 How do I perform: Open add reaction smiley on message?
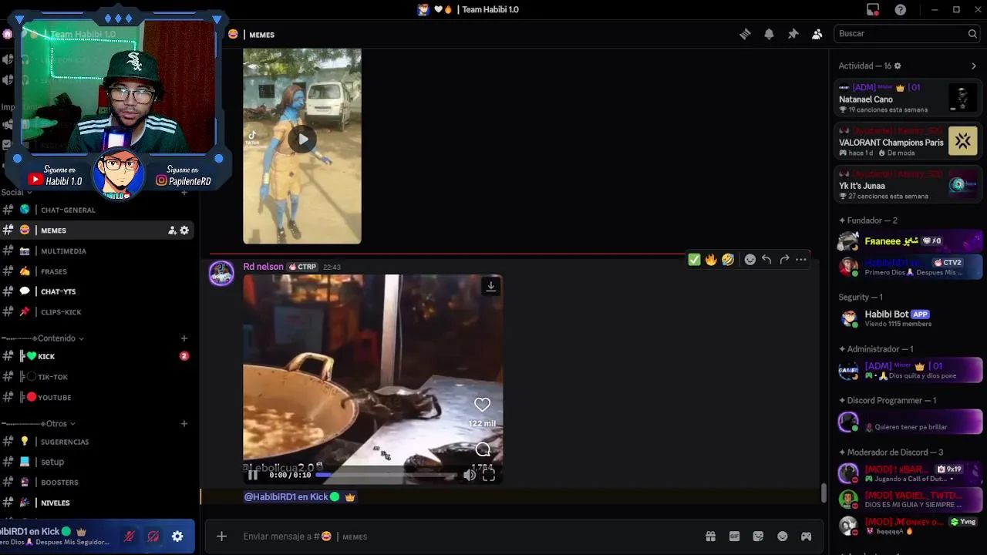tap(750, 260)
